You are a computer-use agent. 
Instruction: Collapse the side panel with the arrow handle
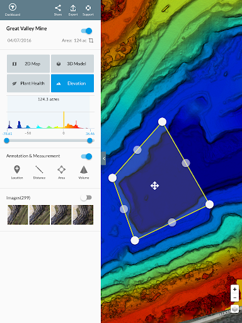(103, 158)
